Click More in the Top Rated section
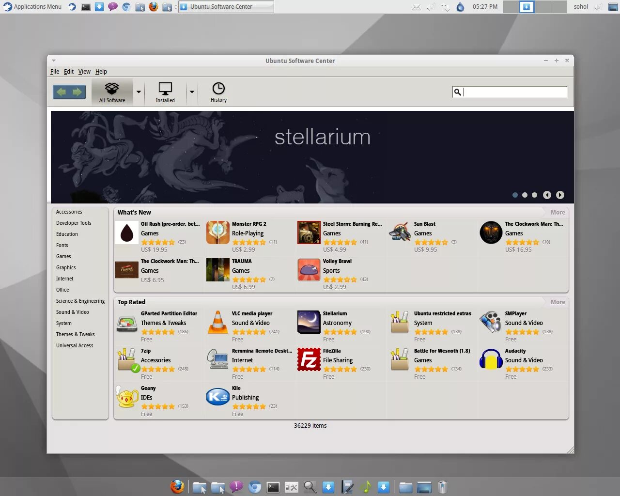 click(558, 302)
